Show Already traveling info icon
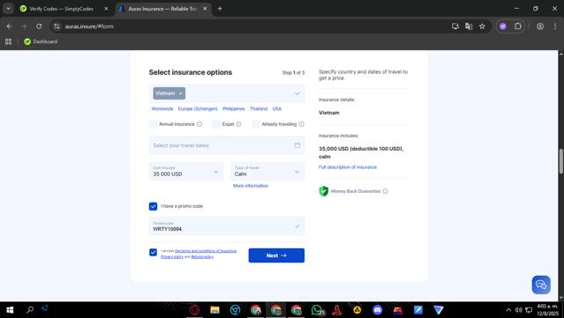Screen dimensions: 564x318 coord(302,124)
